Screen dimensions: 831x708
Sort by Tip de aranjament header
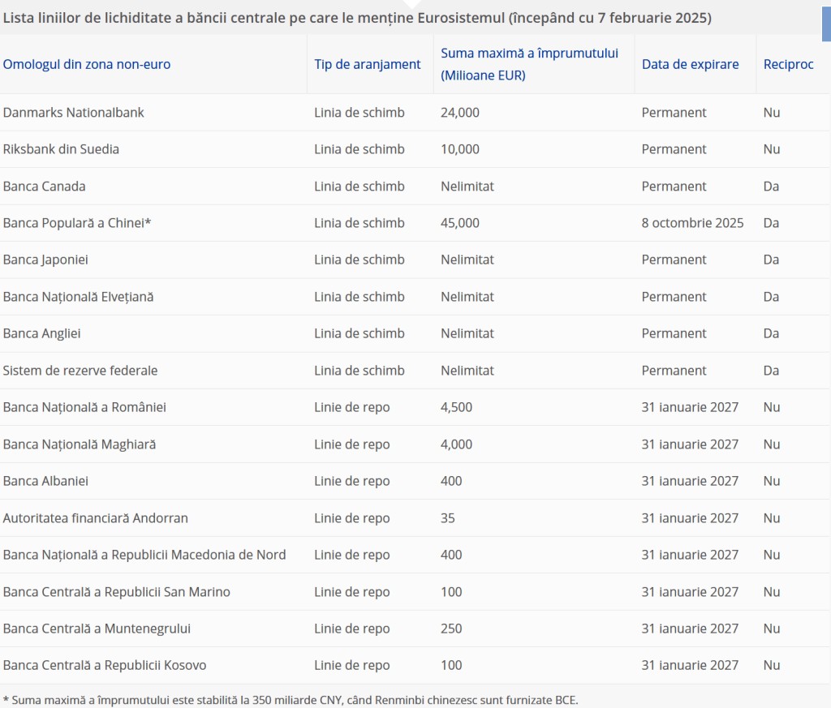coord(367,64)
